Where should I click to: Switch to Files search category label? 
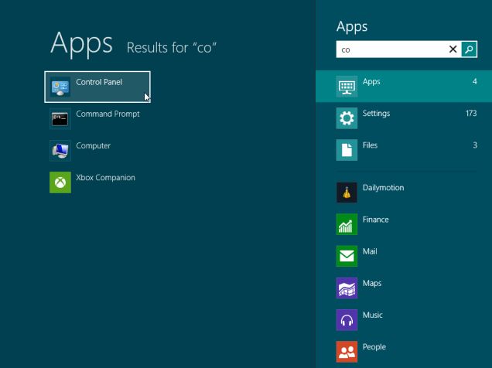click(x=370, y=145)
